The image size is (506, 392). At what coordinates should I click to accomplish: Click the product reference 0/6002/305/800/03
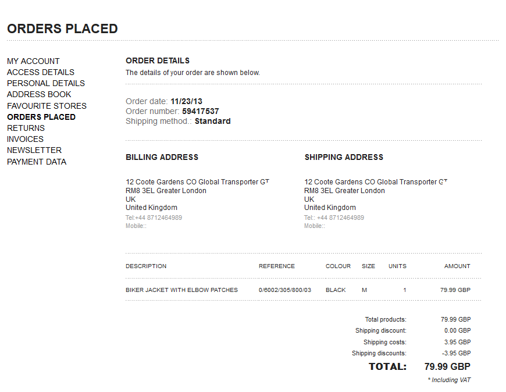point(285,290)
